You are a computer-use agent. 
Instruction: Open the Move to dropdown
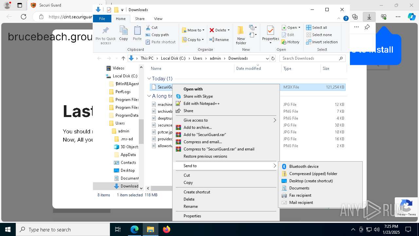click(193, 30)
